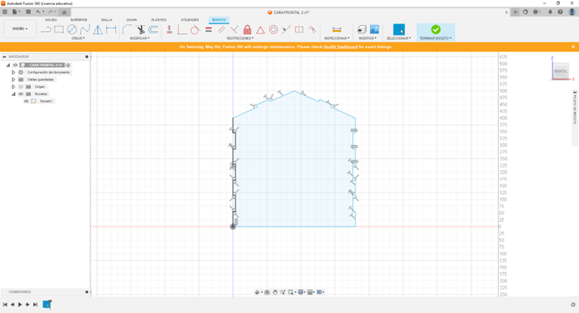579x313 pixels.
Task: Open the CREAR dropdown menu
Action: point(78,38)
